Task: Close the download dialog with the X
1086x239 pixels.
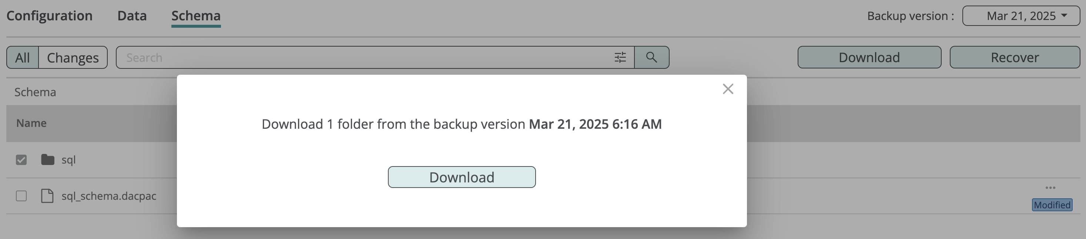Action: [x=728, y=89]
